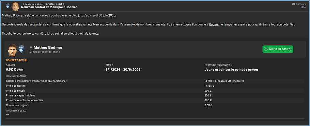
Task: Open the Contrats category link
Action: (x=301, y=4)
